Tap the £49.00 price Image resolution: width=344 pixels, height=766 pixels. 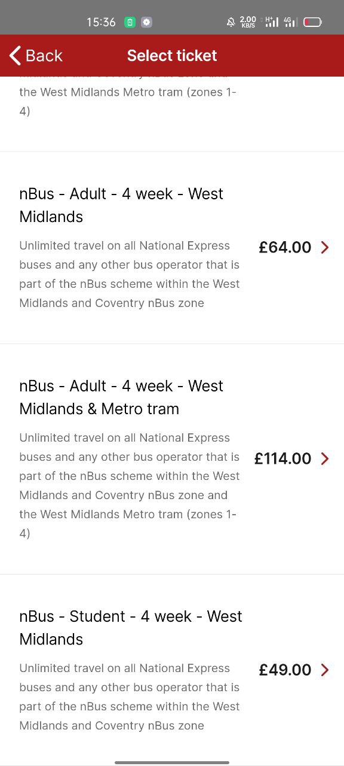[x=285, y=670]
